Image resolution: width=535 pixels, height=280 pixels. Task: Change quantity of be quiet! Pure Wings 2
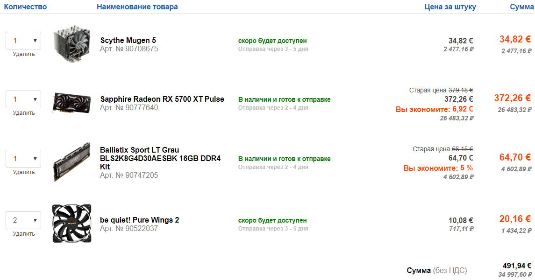(23, 220)
